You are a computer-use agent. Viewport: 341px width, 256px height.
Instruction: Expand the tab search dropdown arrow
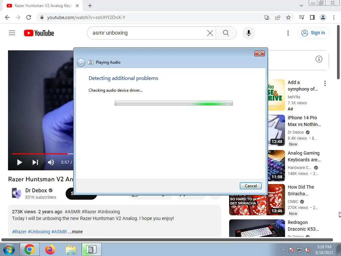pyautogui.click(x=301, y=6)
